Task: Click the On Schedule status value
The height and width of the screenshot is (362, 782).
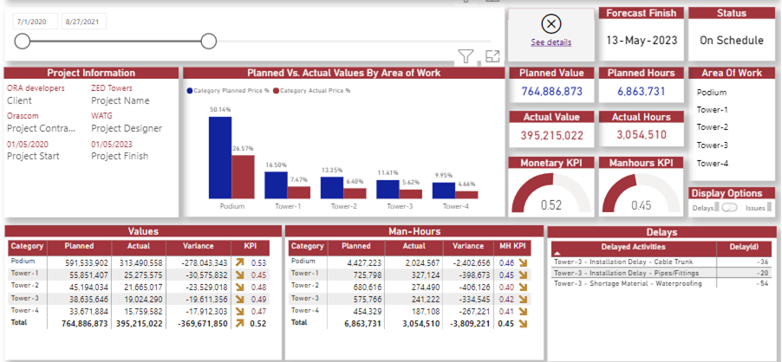Action: coord(731,41)
